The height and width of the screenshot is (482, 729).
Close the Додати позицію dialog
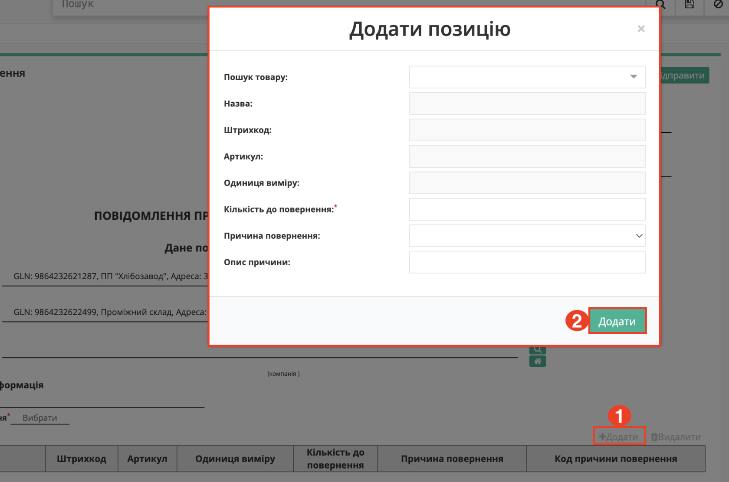[x=641, y=29]
